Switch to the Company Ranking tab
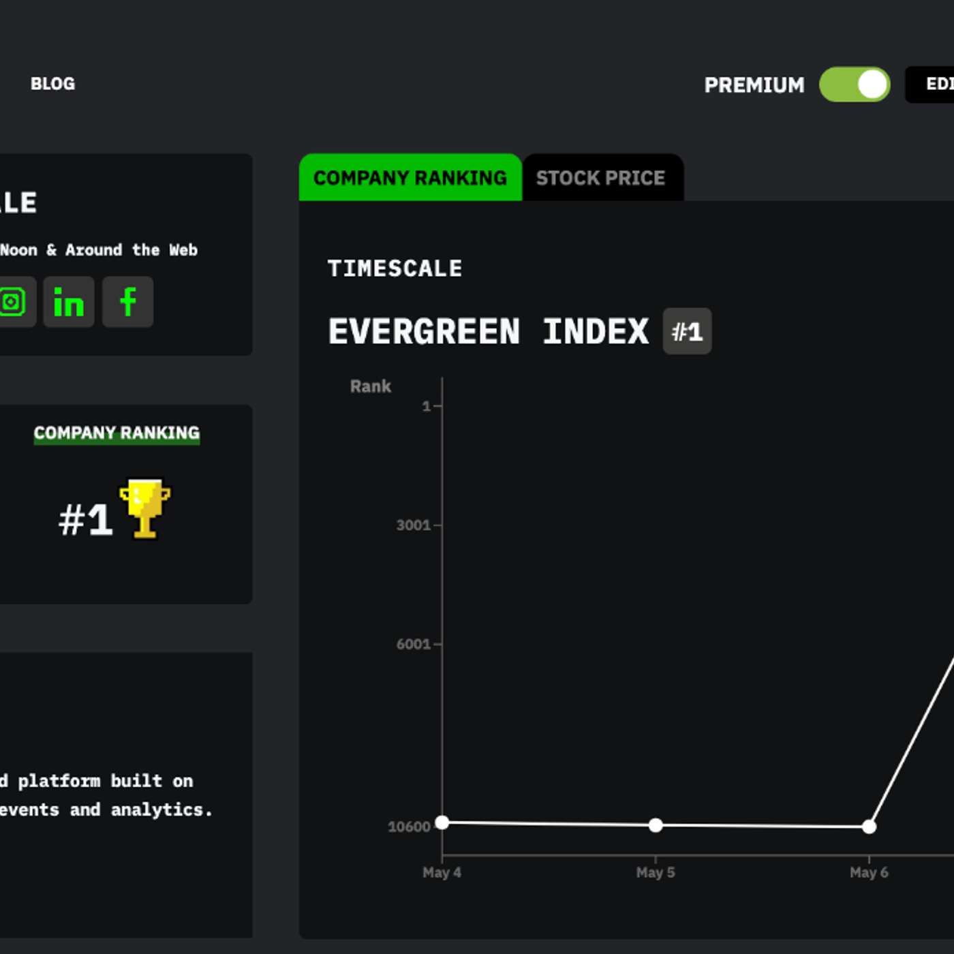 point(410,178)
